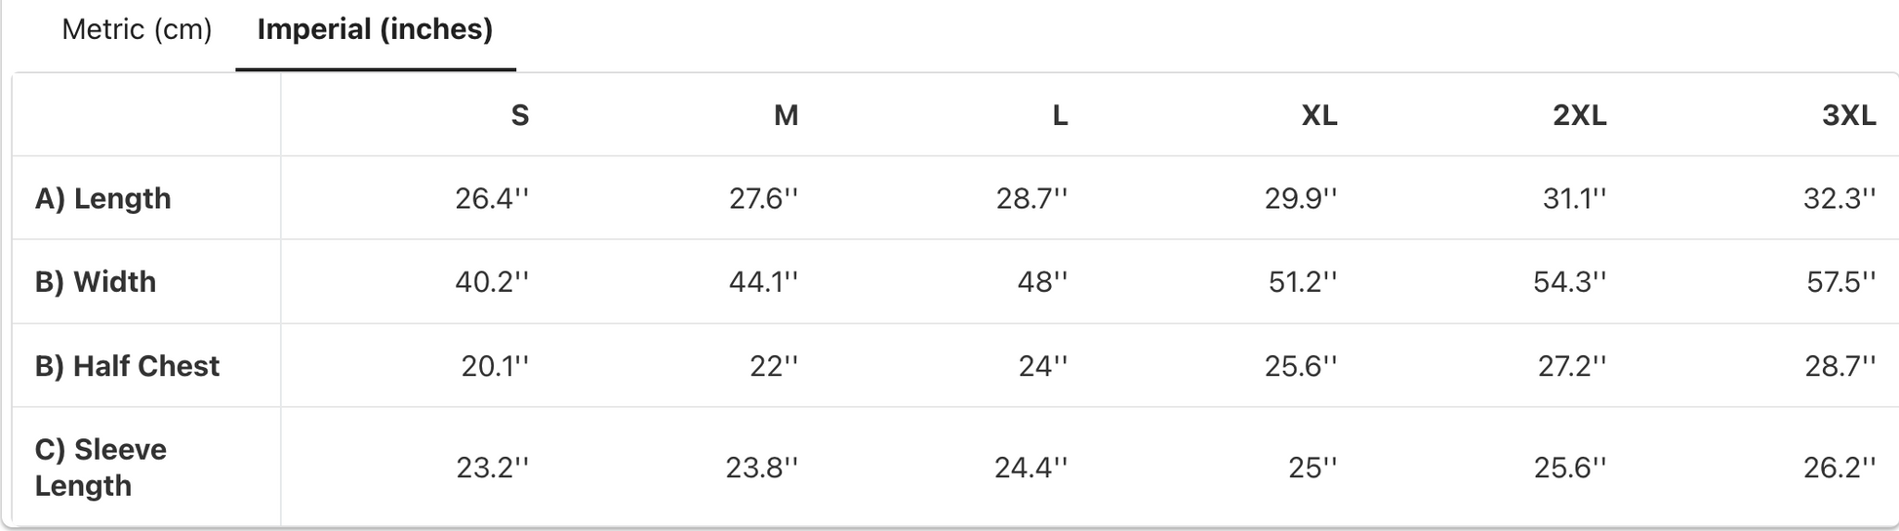Click the 29.9'' length value for XL
1899x531 pixels.
[x=1301, y=198]
